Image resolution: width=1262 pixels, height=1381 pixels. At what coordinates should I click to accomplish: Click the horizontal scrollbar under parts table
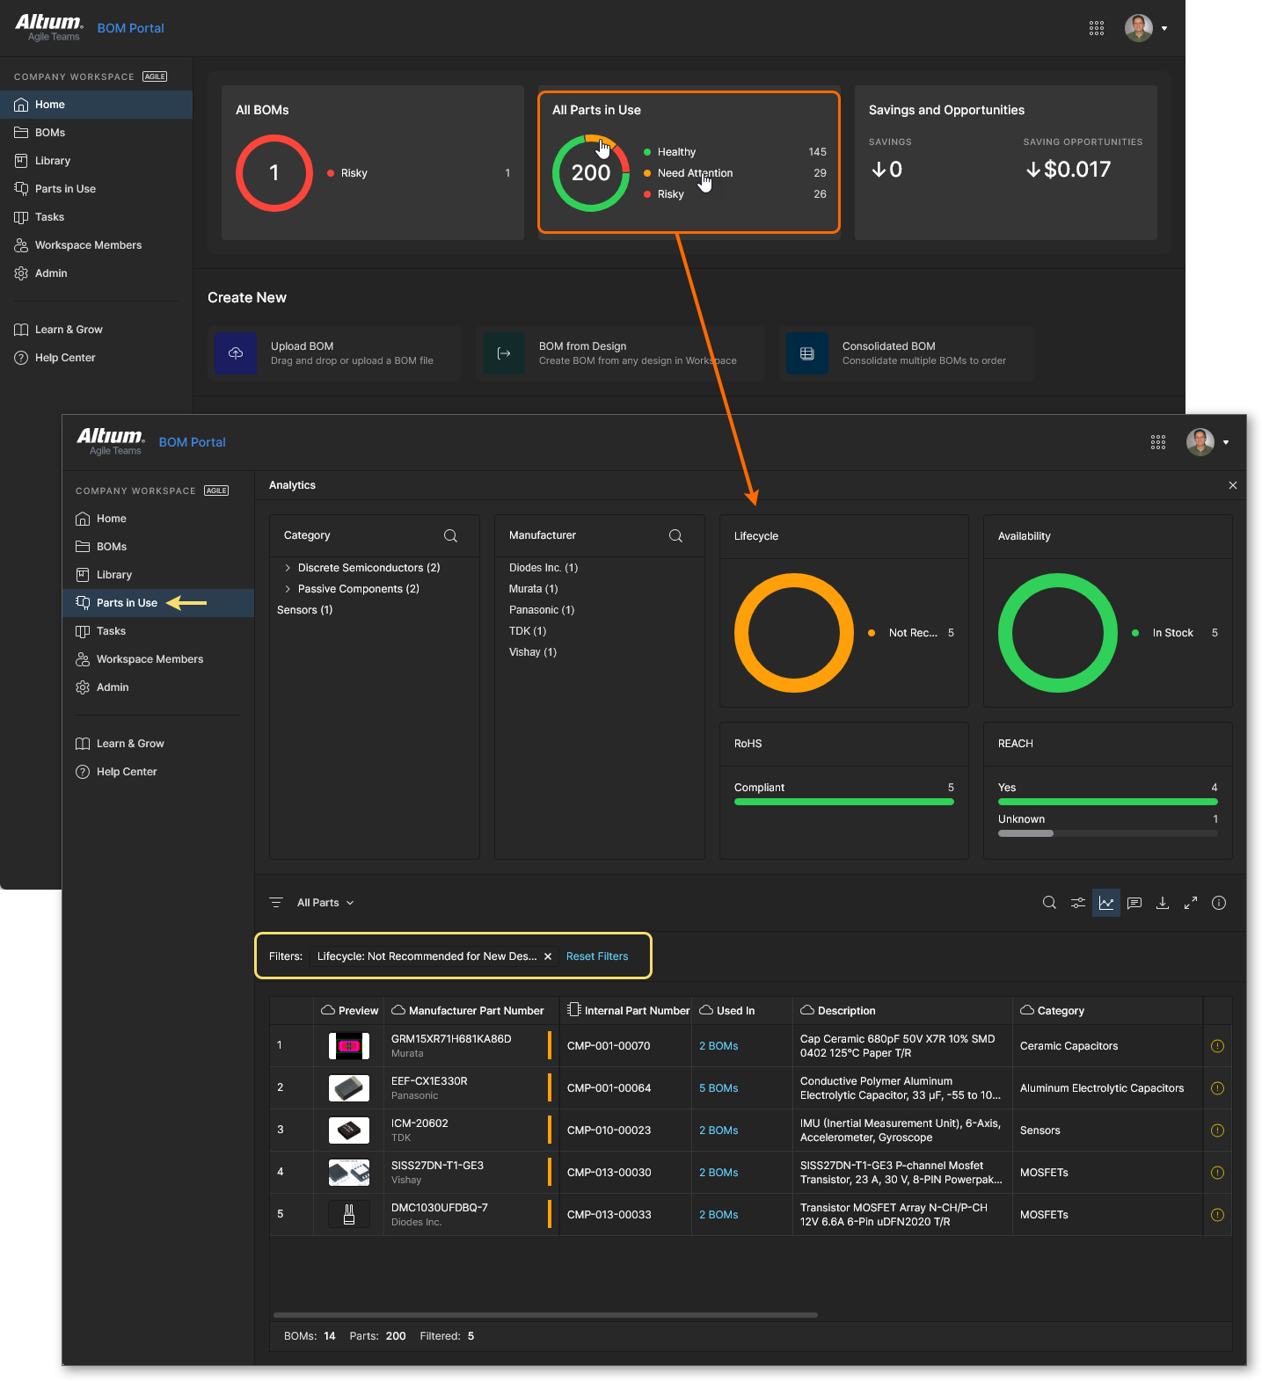pyautogui.click(x=545, y=1315)
